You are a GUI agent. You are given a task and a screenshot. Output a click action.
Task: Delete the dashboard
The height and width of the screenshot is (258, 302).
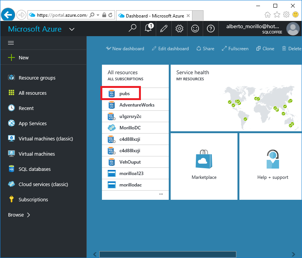click(x=292, y=49)
